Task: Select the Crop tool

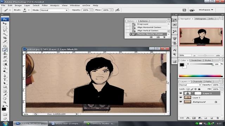Action: [x=5, y=38]
